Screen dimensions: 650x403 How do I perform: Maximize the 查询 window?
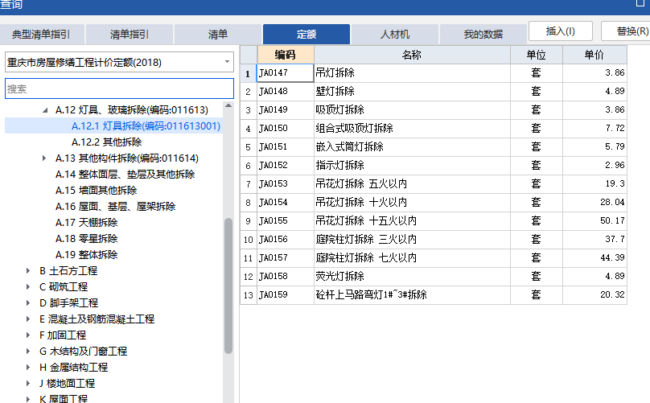(640, 3)
